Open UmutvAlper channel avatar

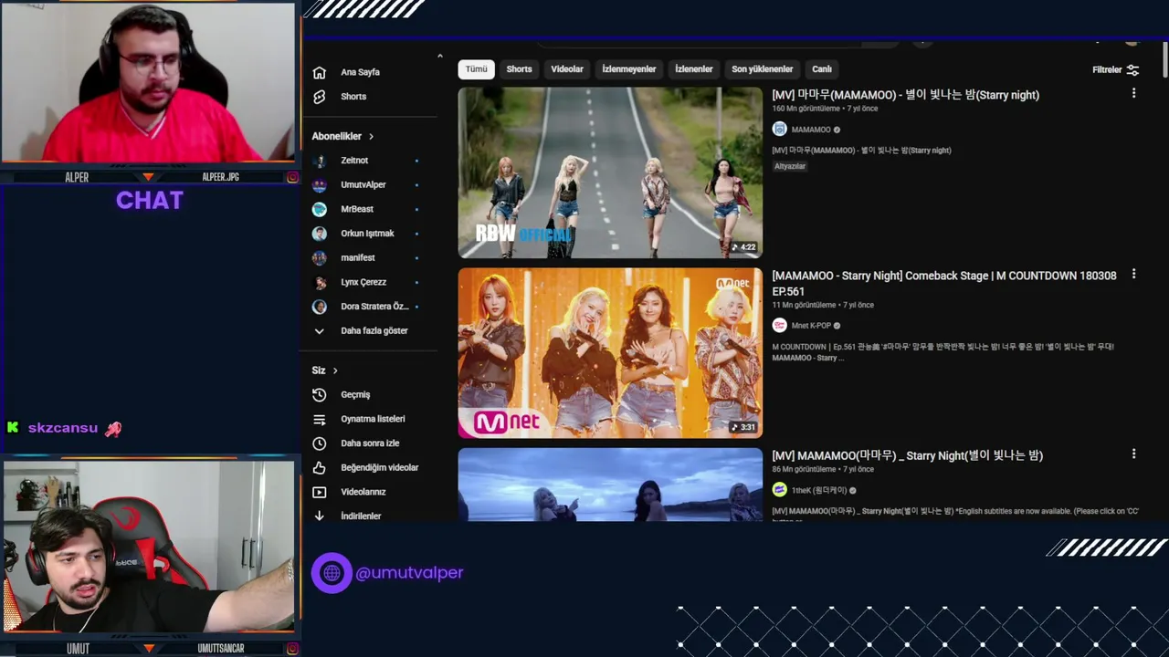[x=319, y=185]
